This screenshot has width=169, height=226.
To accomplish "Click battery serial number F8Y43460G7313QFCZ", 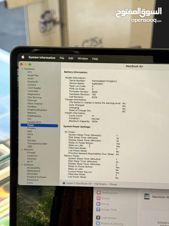I will point(104,81).
